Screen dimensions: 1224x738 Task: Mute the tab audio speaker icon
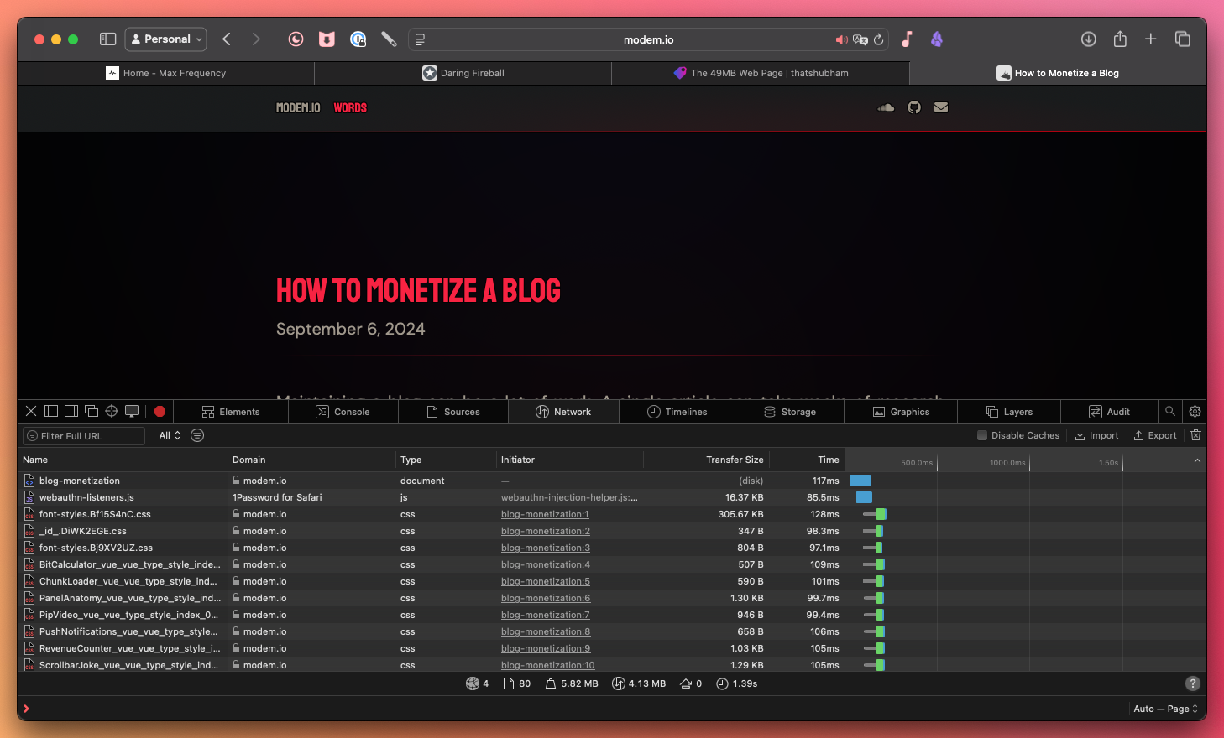(841, 39)
